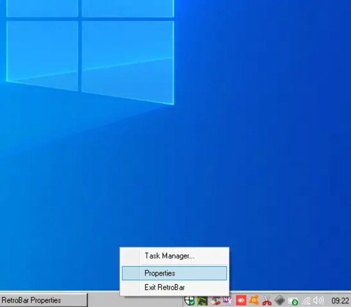Open the Wi-Fi network tray icon
Image resolution: width=351 pixels, height=307 pixels.
point(307,301)
